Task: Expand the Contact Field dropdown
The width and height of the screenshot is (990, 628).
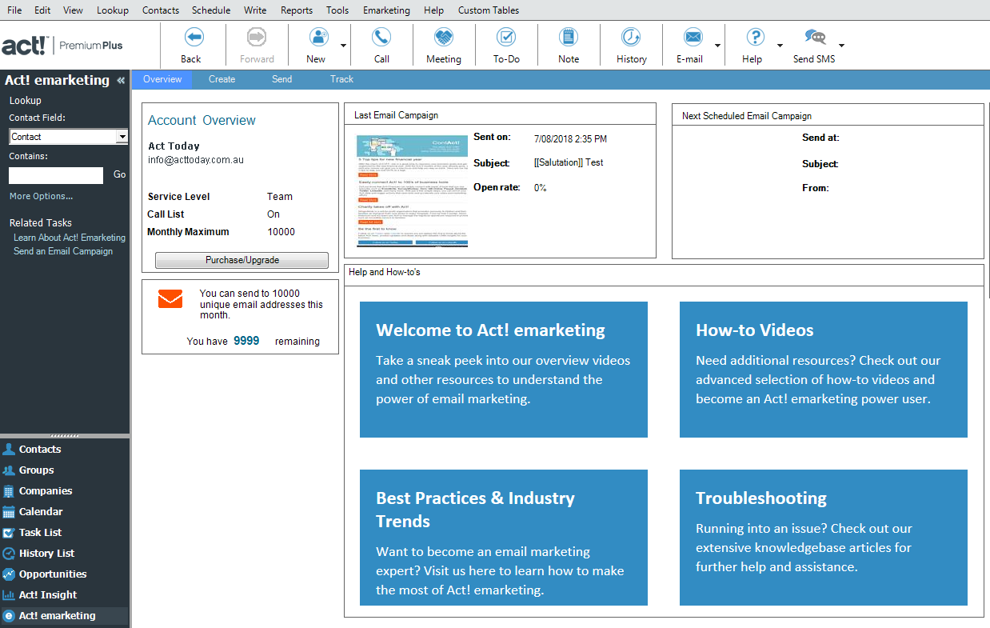Action: pos(122,137)
